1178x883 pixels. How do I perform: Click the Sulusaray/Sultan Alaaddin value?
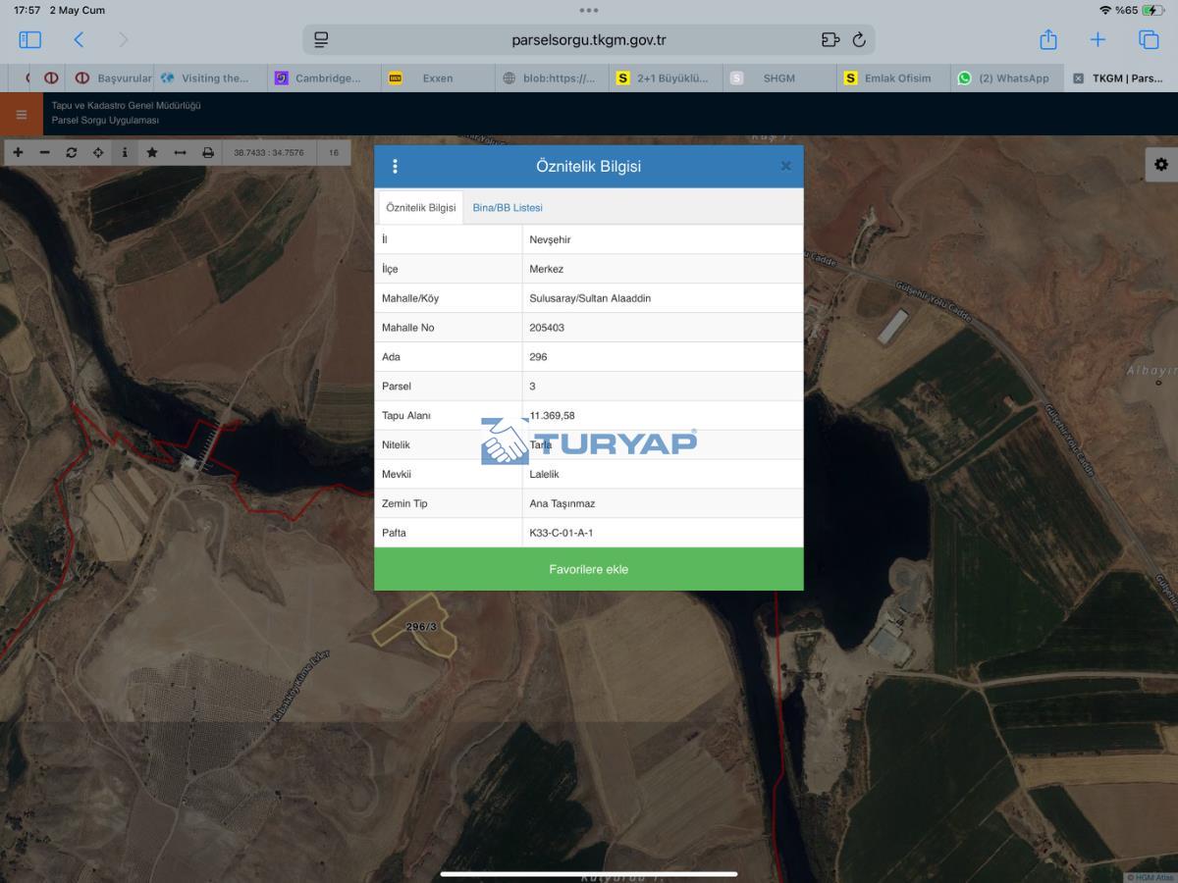pyautogui.click(x=590, y=298)
